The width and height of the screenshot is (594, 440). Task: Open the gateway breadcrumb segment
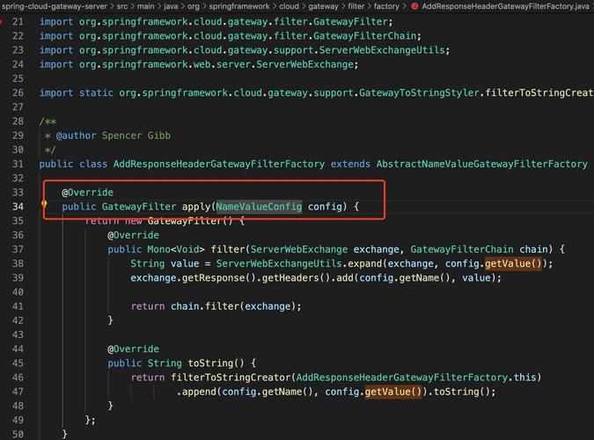tap(324, 6)
